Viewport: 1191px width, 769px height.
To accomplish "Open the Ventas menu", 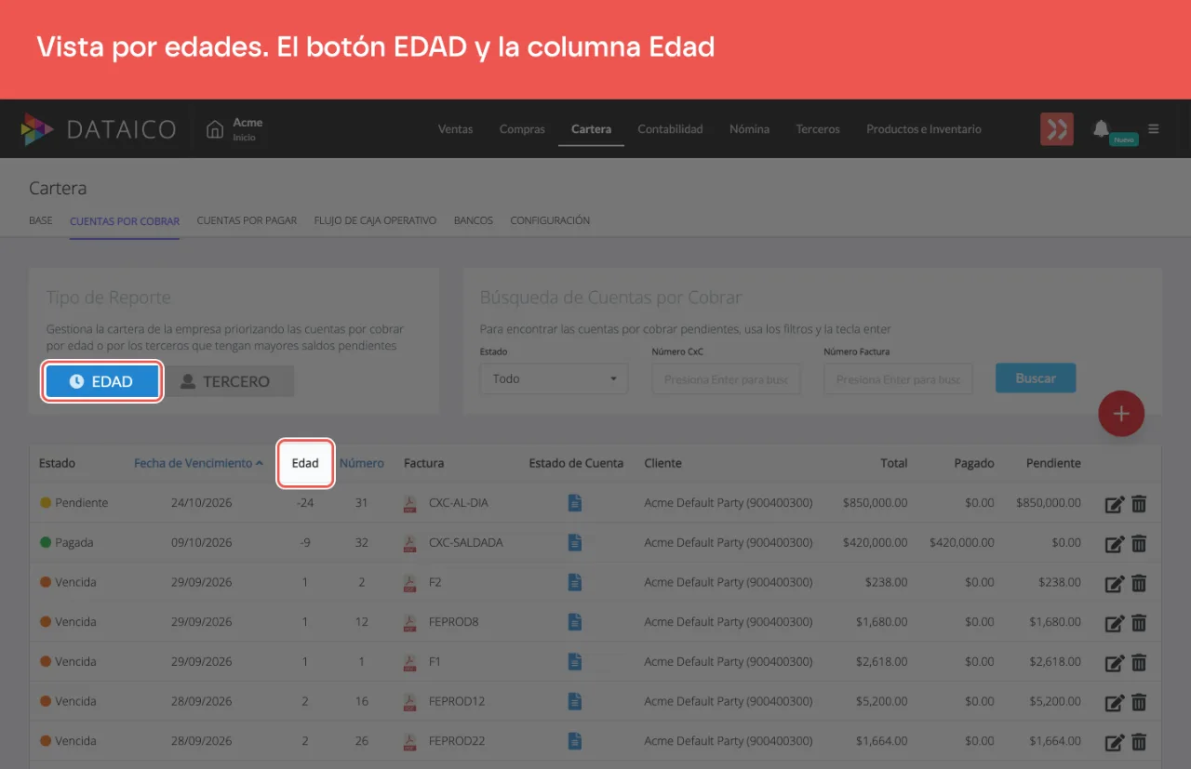I will point(456,129).
